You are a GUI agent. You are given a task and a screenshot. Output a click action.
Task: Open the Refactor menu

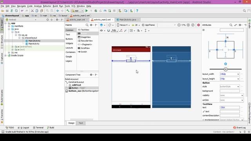point(47,6)
